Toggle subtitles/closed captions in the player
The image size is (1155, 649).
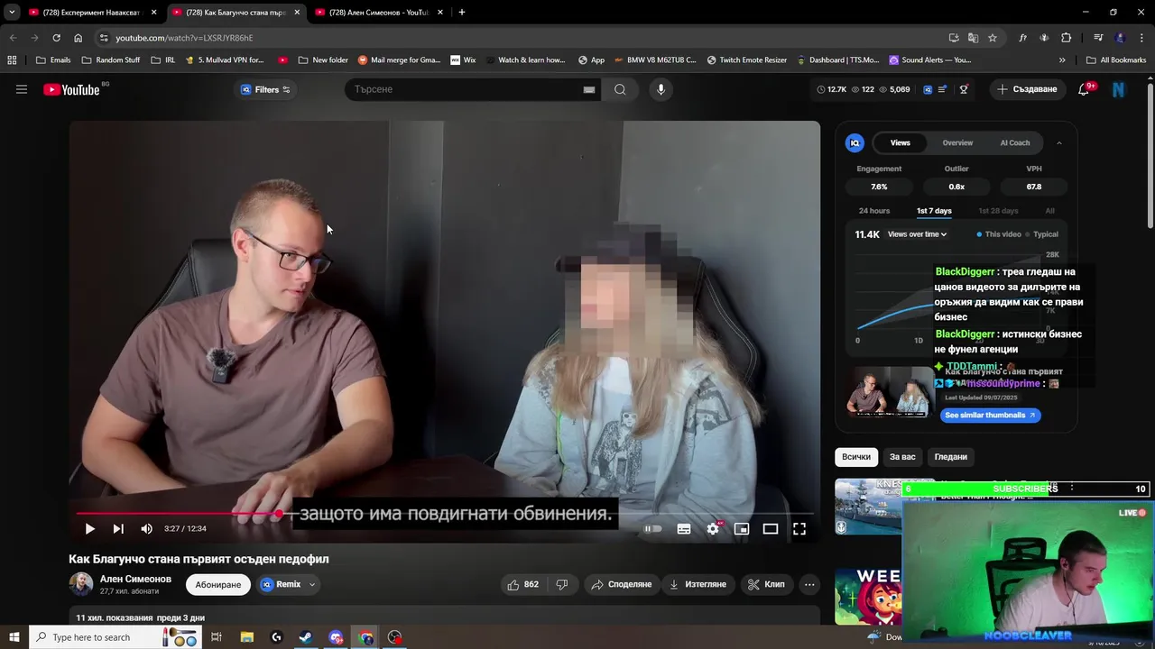click(684, 529)
